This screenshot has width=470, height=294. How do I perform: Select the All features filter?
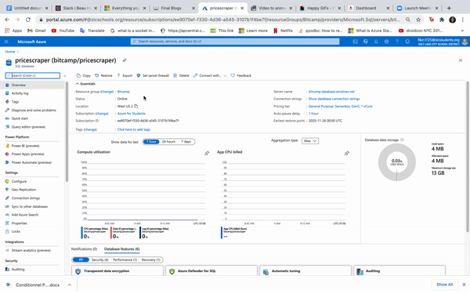pyautogui.click(x=81, y=260)
